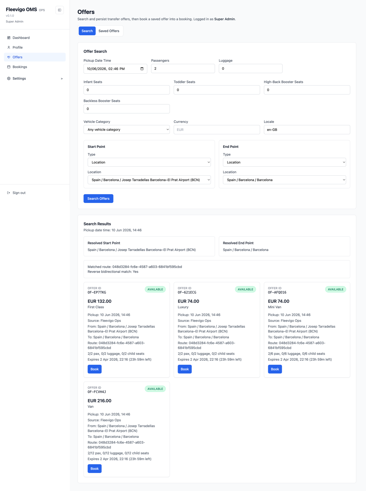This screenshot has width=366, height=491.
Task: Focus the Locale input field
Action: 307,130
